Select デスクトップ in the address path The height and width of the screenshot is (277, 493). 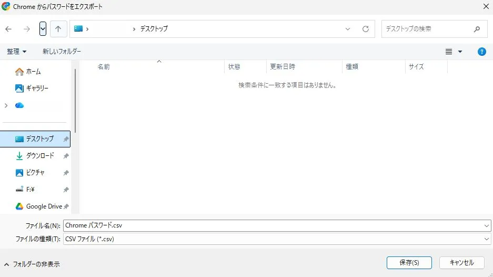point(154,28)
